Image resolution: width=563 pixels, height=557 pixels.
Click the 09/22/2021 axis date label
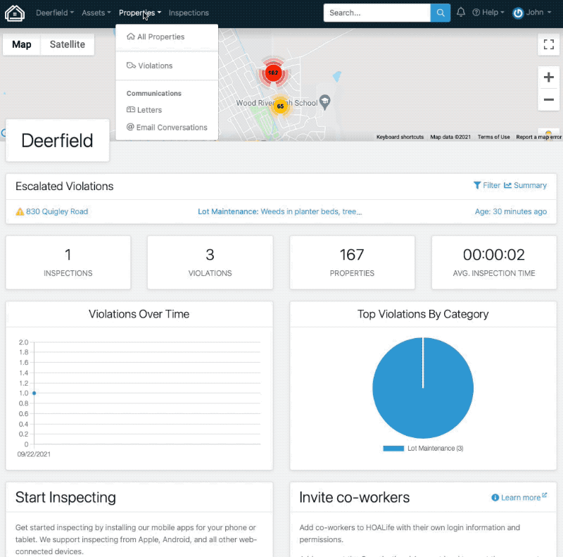coord(34,454)
